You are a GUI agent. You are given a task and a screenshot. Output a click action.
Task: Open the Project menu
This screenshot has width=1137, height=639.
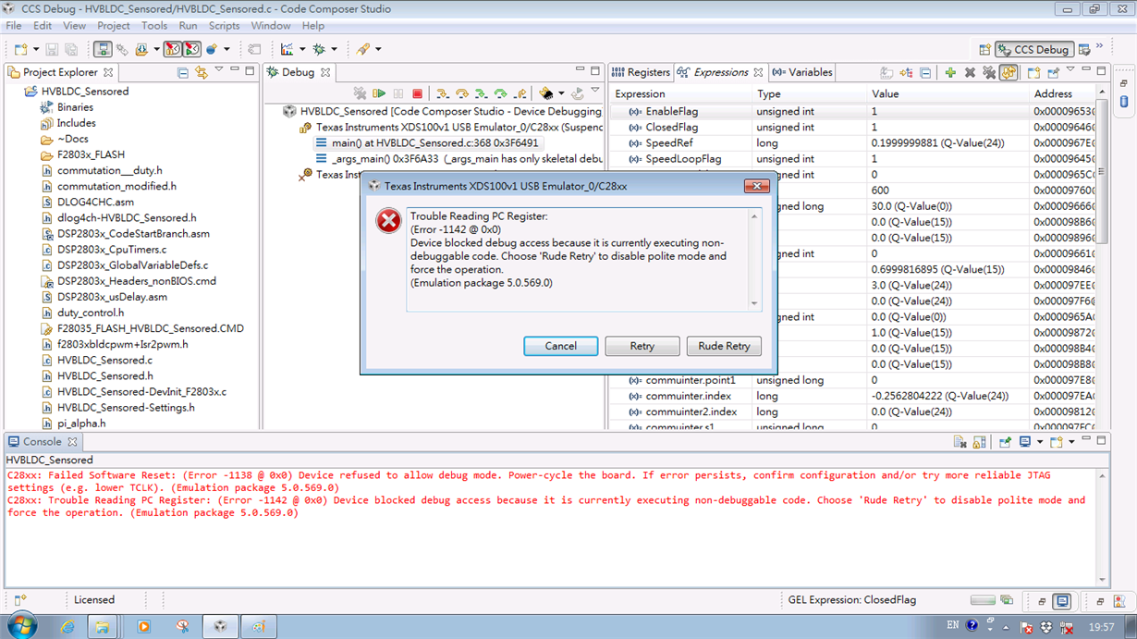tap(114, 26)
